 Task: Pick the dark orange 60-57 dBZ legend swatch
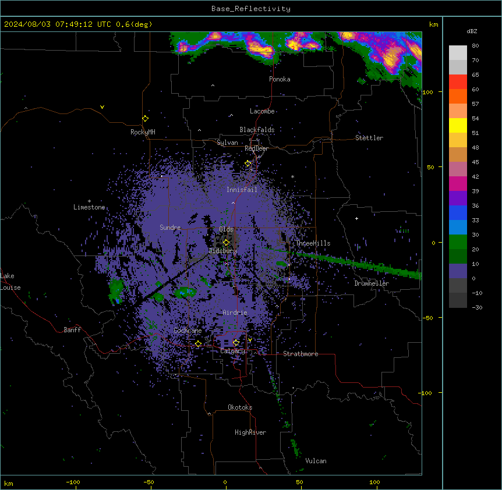(458, 96)
